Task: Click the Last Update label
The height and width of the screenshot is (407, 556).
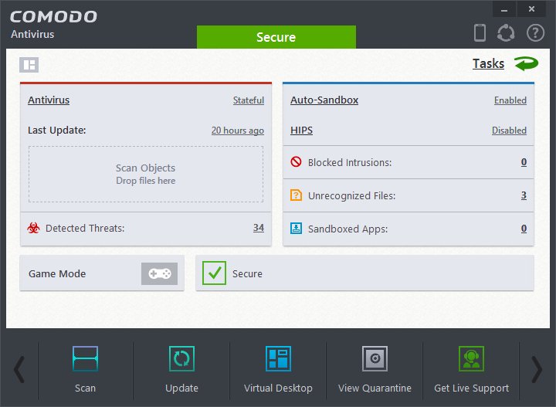Action: pos(56,130)
